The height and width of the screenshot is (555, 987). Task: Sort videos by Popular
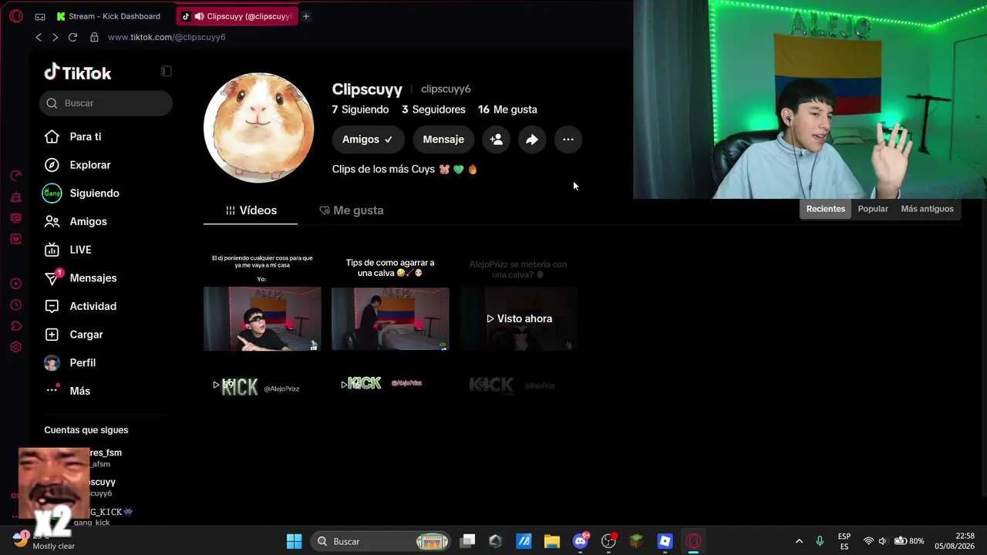873,209
